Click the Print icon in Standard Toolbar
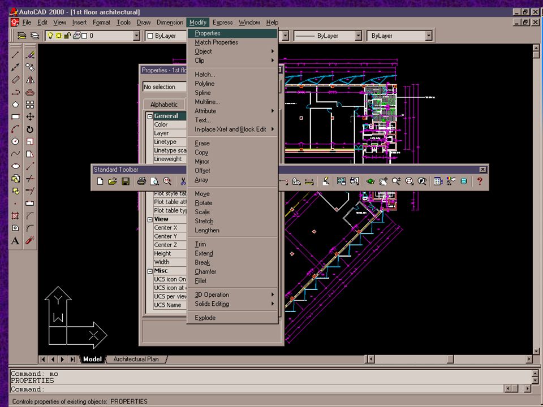 (x=141, y=181)
